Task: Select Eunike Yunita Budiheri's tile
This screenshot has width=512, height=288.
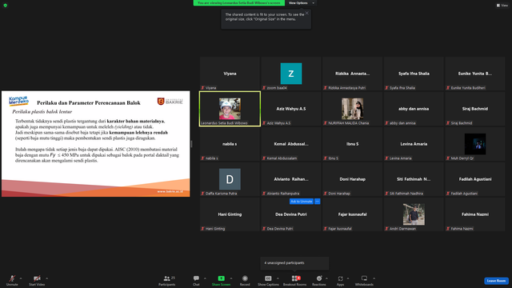Action: [475, 74]
